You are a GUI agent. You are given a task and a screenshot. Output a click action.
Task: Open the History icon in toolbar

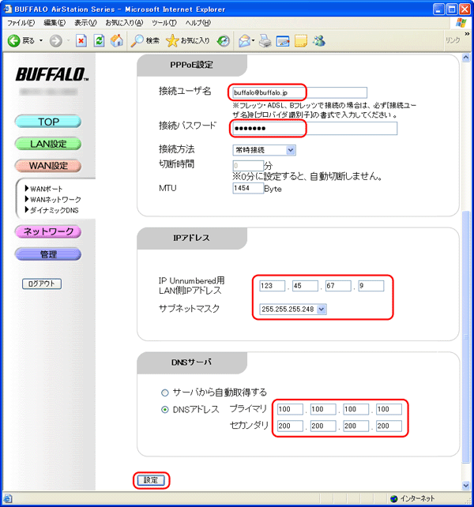(x=224, y=41)
